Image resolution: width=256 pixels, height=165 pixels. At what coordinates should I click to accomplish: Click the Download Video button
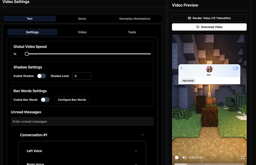tap(209, 27)
